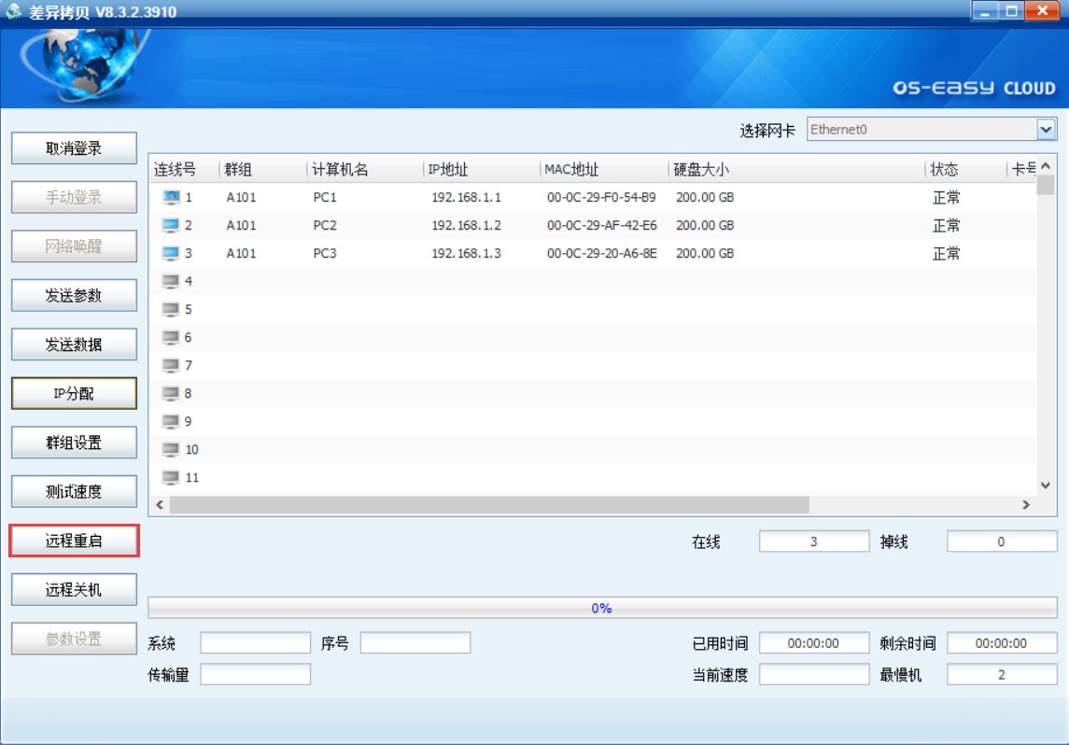Click the gray offline icon for slot 4
Image resolution: width=1069 pixels, height=745 pixels.
[x=170, y=281]
